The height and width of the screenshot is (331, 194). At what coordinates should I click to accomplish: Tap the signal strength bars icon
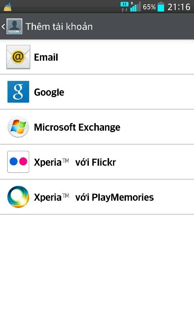click(x=135, y=6)
